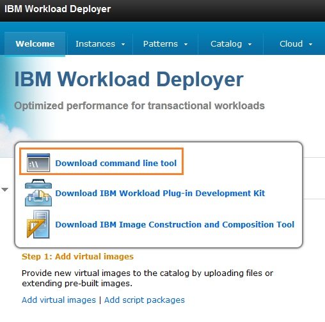Expand the Instances dropdown arrow
The width and height of the screenshot is (325, 322).
[x=123, y=44]
